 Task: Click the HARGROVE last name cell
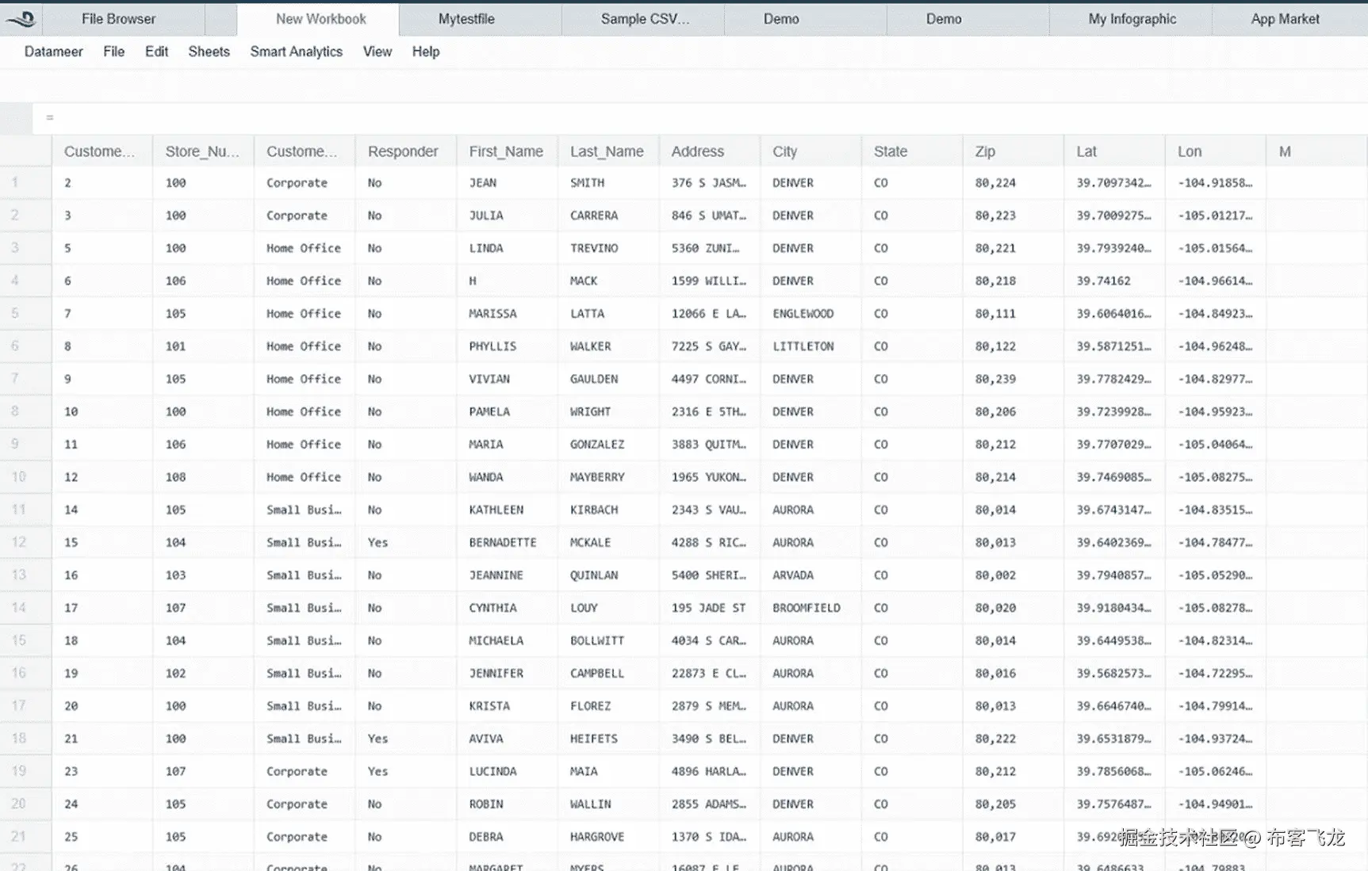coord(608,837)
